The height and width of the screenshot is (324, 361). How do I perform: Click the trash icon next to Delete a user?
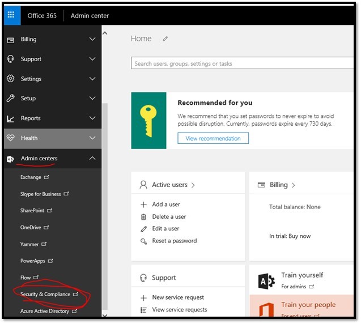[143, 217]
